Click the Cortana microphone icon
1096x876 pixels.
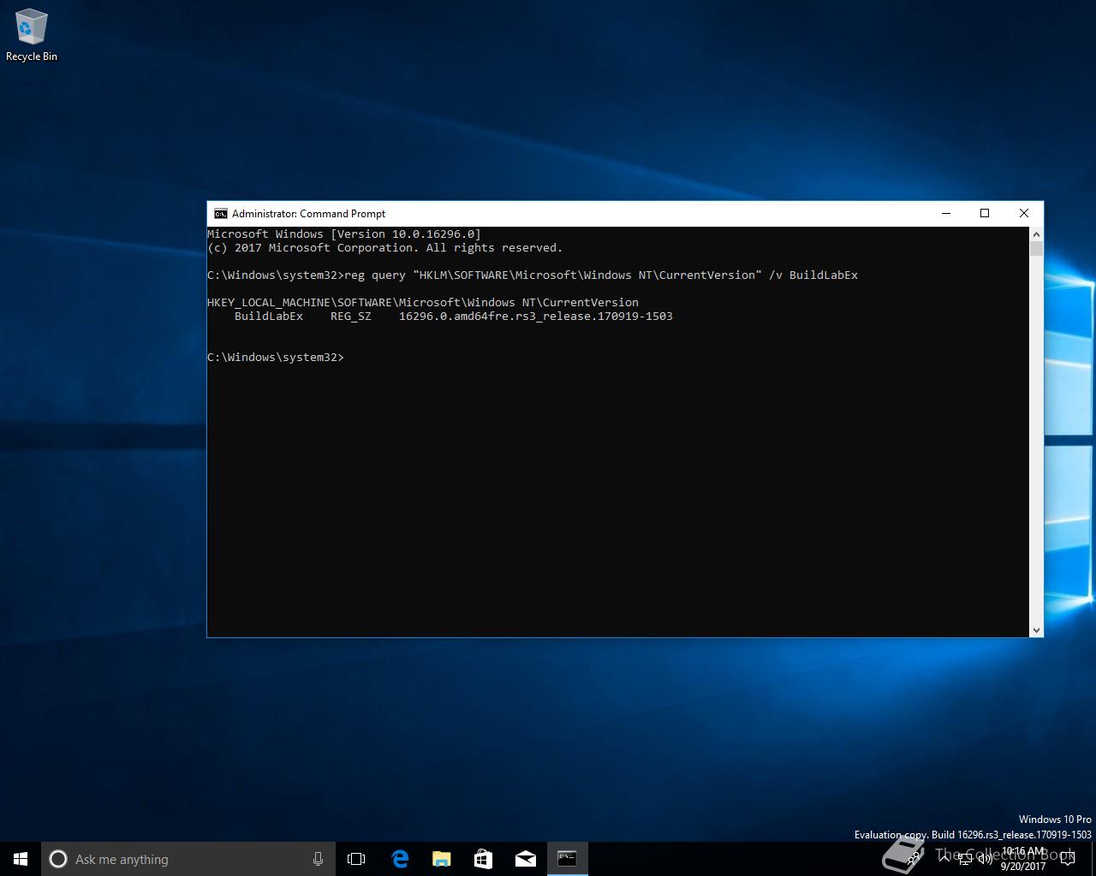pyautogui.click(x=318, y=859)
